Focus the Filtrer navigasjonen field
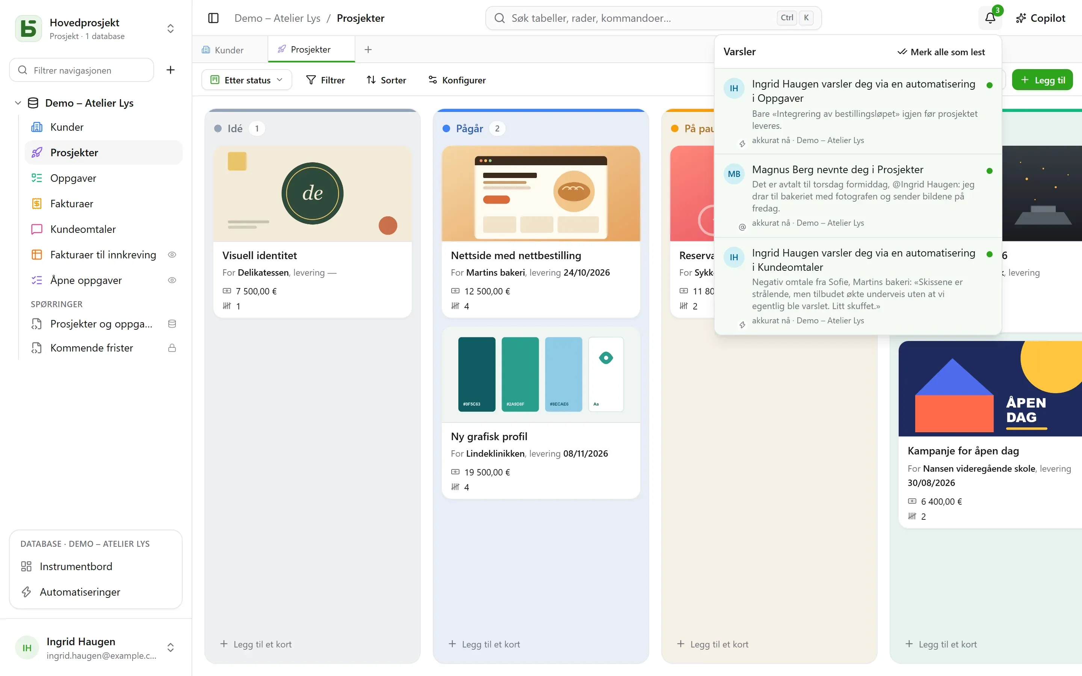This screenshot has height=676, width=1082. pos(82,70)
